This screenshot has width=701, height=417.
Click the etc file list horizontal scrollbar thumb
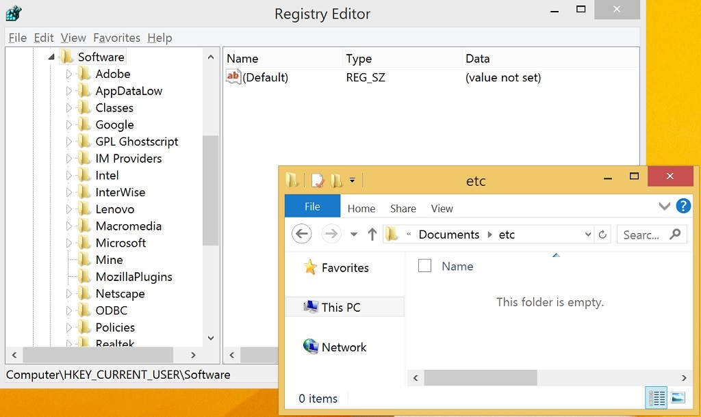[481, 378]
